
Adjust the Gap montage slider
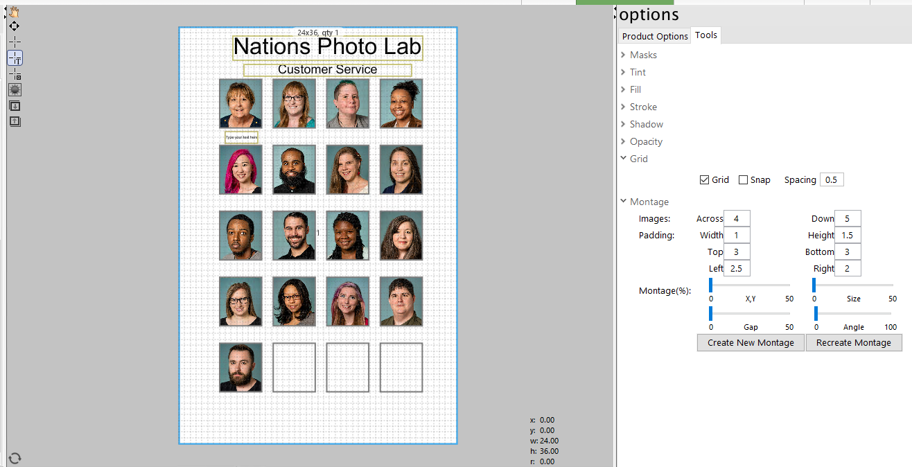tap(750, 313)
